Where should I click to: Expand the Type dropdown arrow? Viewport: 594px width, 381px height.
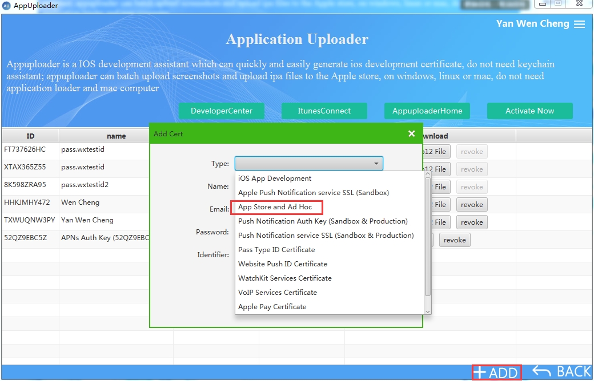coord(376,164)
